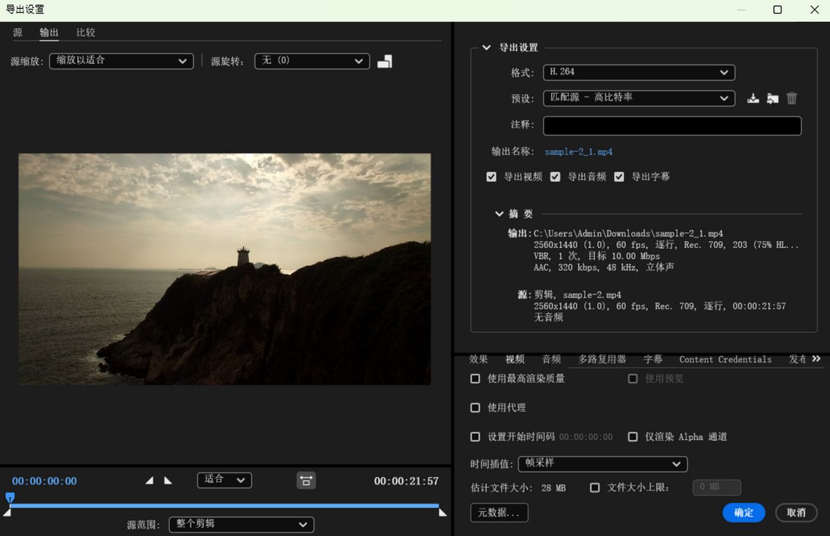The image size is (830, 536).
Task: Click the current timecode 00:00:00:00
Action: pos(44,481)
